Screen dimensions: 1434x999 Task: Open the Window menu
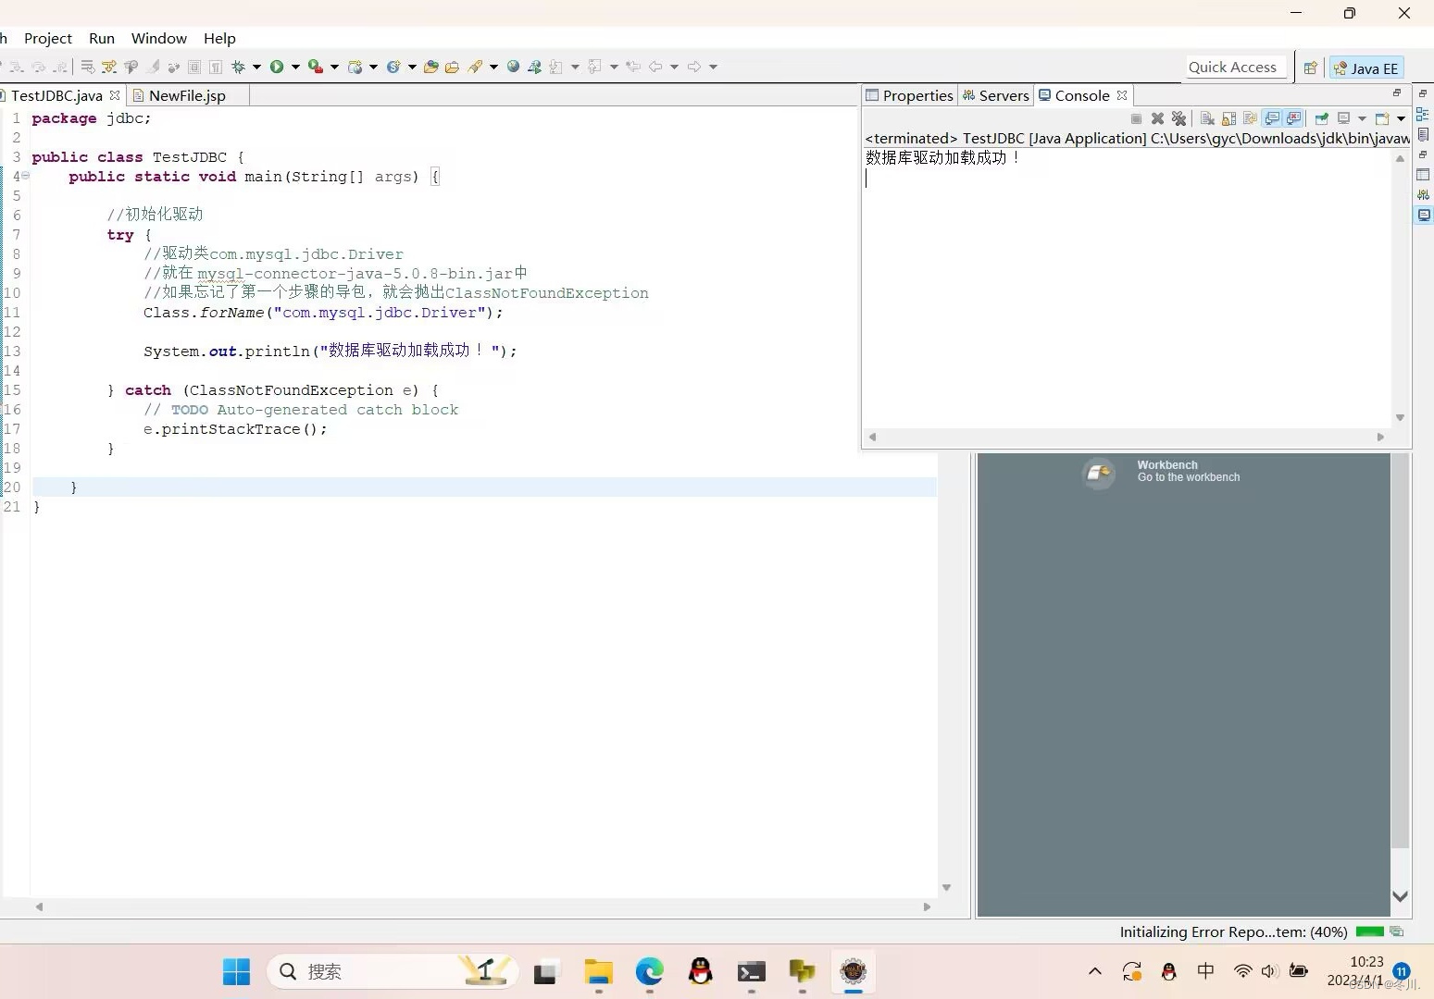pyautogui.click(x=159, y=38)
